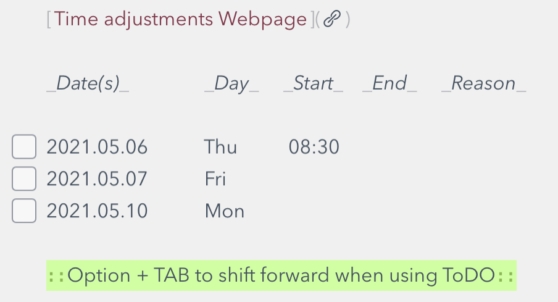
Task: Click the Thu day entry
Action: (220, 147)
